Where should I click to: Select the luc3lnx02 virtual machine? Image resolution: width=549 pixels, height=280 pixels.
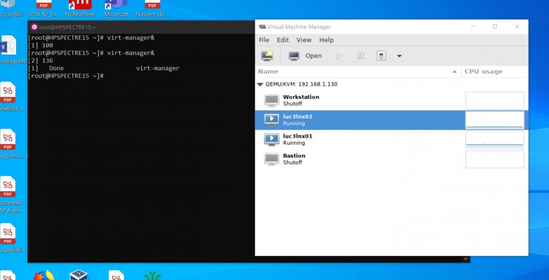(391, 120)
